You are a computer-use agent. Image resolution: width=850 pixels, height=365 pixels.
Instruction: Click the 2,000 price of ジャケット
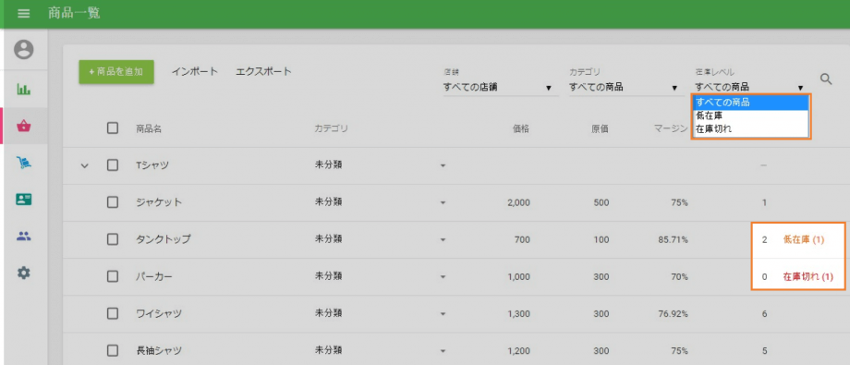[x=519, y=203]
